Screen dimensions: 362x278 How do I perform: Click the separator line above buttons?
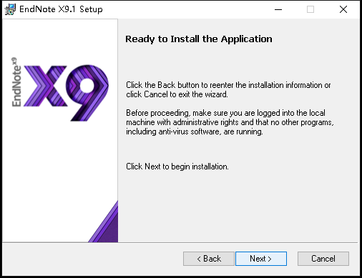(x=180, y=243)
